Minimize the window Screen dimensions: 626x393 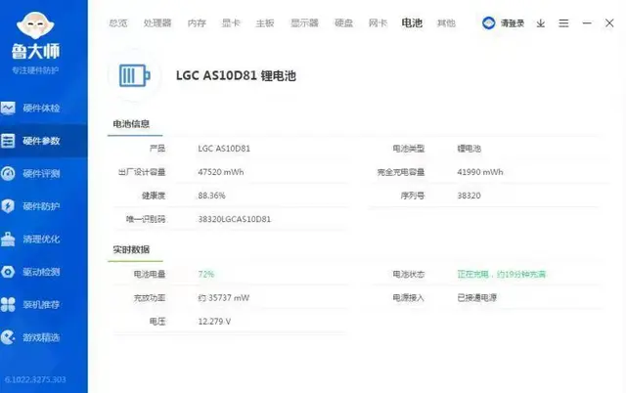pyautogui.click(x=587, y=23)
